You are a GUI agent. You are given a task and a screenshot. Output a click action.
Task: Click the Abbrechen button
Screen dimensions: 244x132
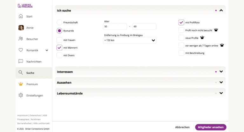pos(182,127)
